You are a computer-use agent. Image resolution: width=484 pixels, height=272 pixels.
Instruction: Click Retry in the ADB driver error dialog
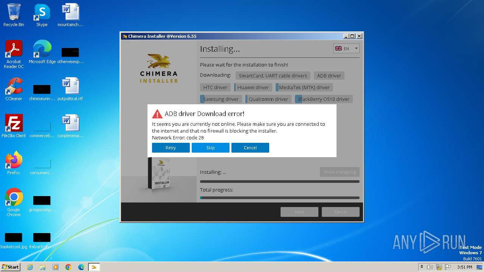point(171,148)
